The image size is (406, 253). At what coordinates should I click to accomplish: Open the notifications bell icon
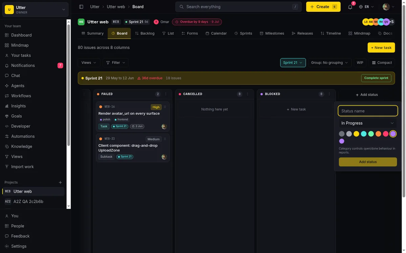350,7
